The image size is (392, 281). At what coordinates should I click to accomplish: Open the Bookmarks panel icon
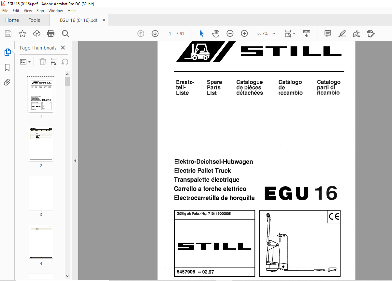pos(7,67)
